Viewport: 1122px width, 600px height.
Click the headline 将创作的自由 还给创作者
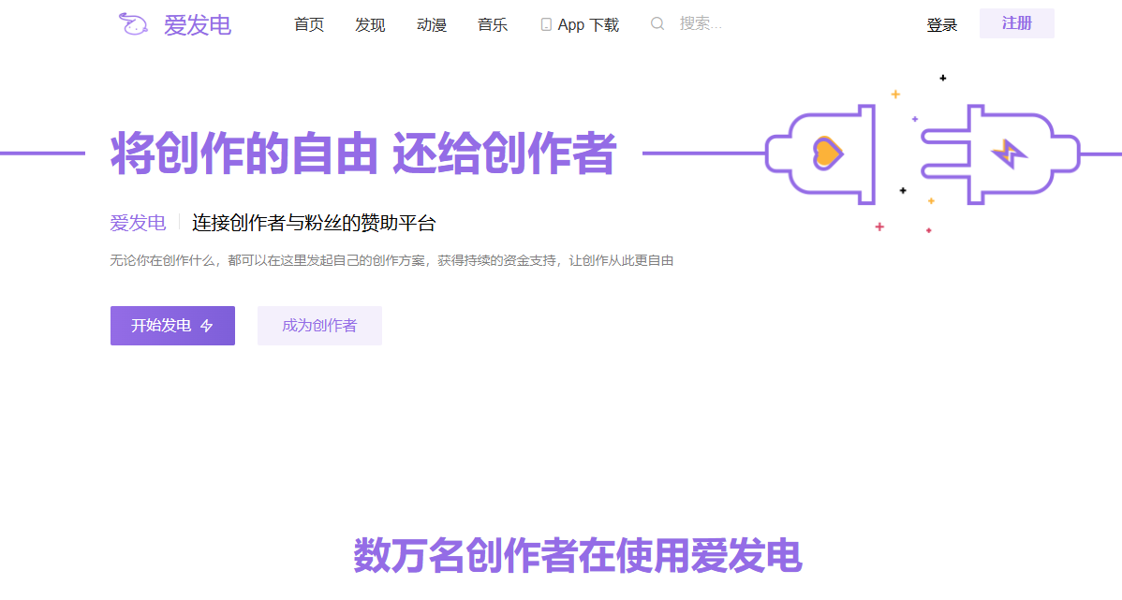click(x=362, y=154)
